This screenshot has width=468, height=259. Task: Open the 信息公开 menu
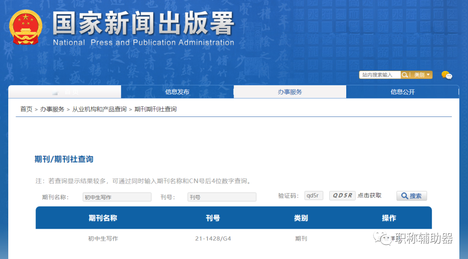[403, 91]
